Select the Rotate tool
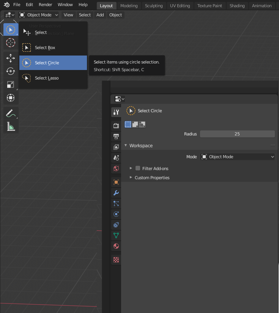This screenshot has height=313, width=279. click(x=11, y=71)
